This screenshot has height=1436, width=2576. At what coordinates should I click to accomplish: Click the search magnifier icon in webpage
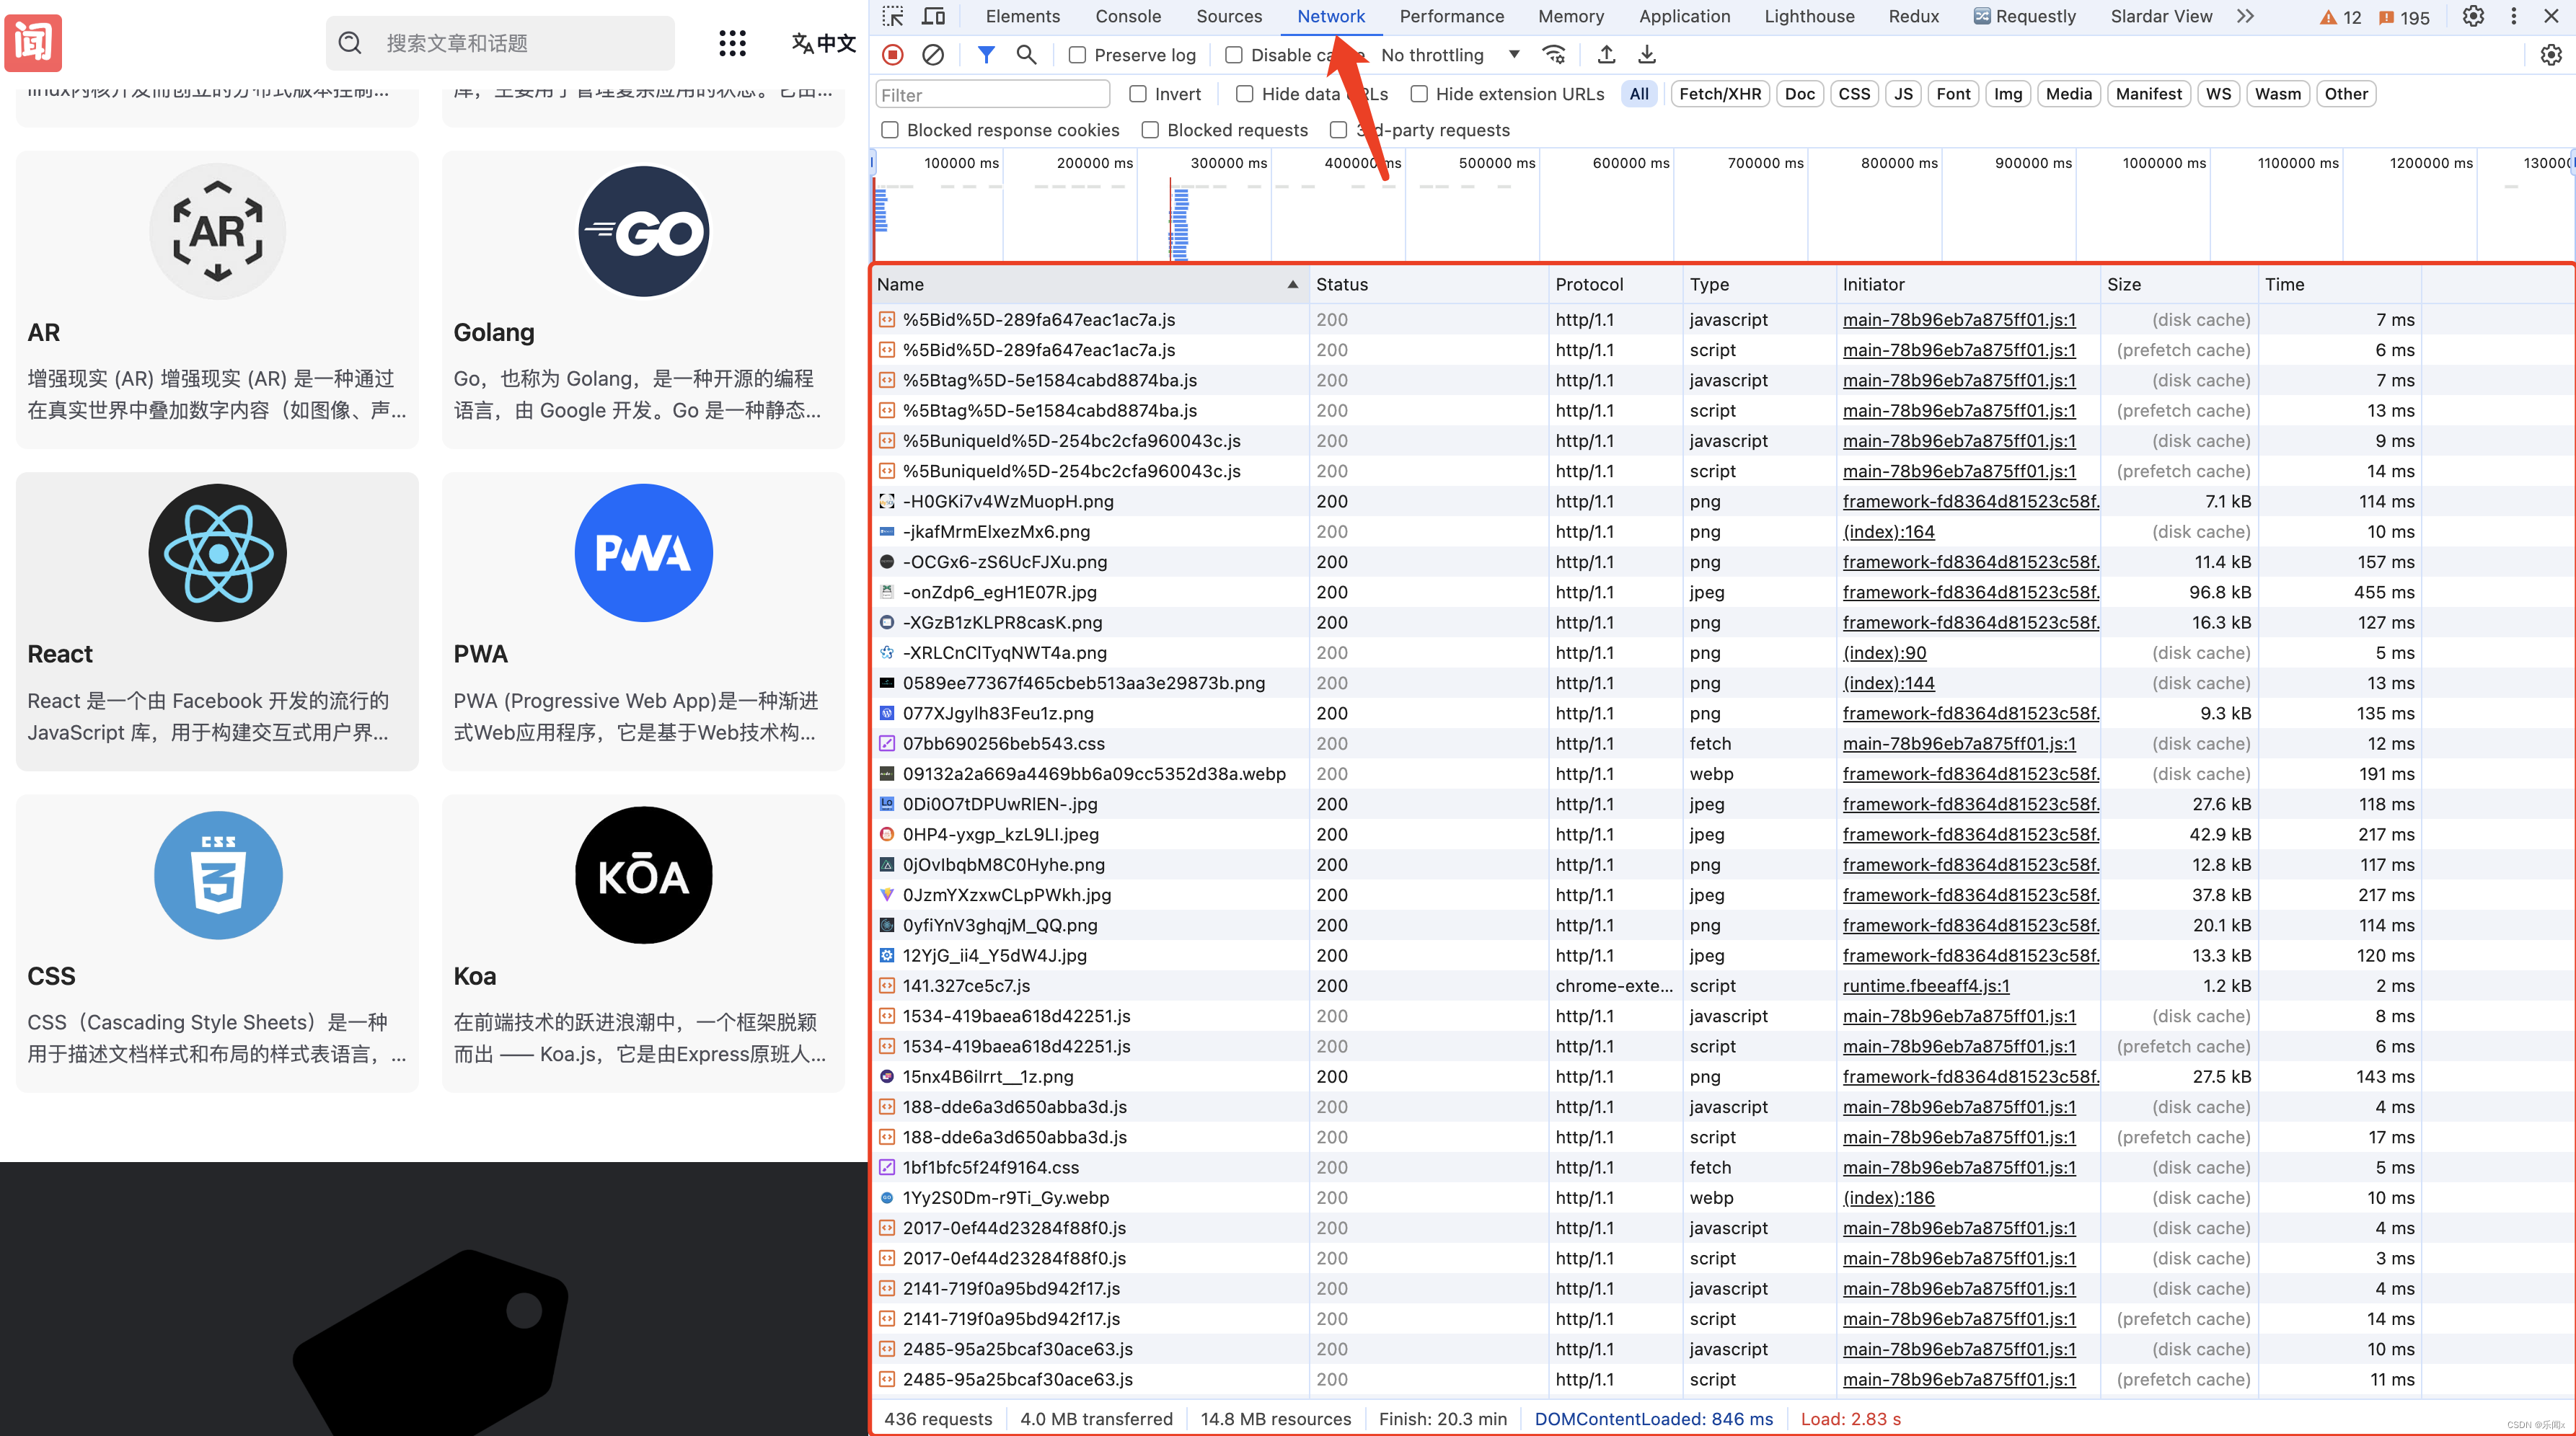pos(350,43)
